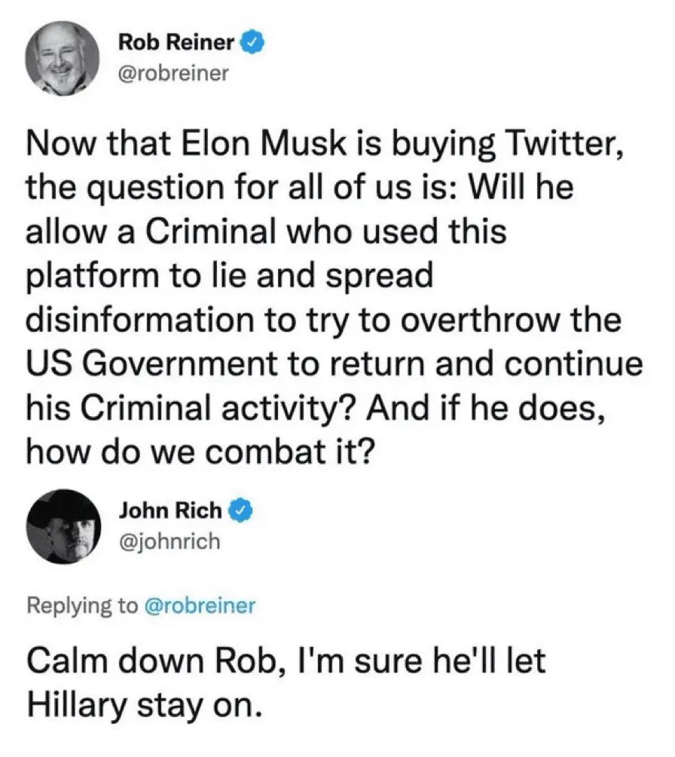The height and width of the screenshot is (757, 675).
Task: Open the Rob Reiner display name
Action: [x=176, y=44]
